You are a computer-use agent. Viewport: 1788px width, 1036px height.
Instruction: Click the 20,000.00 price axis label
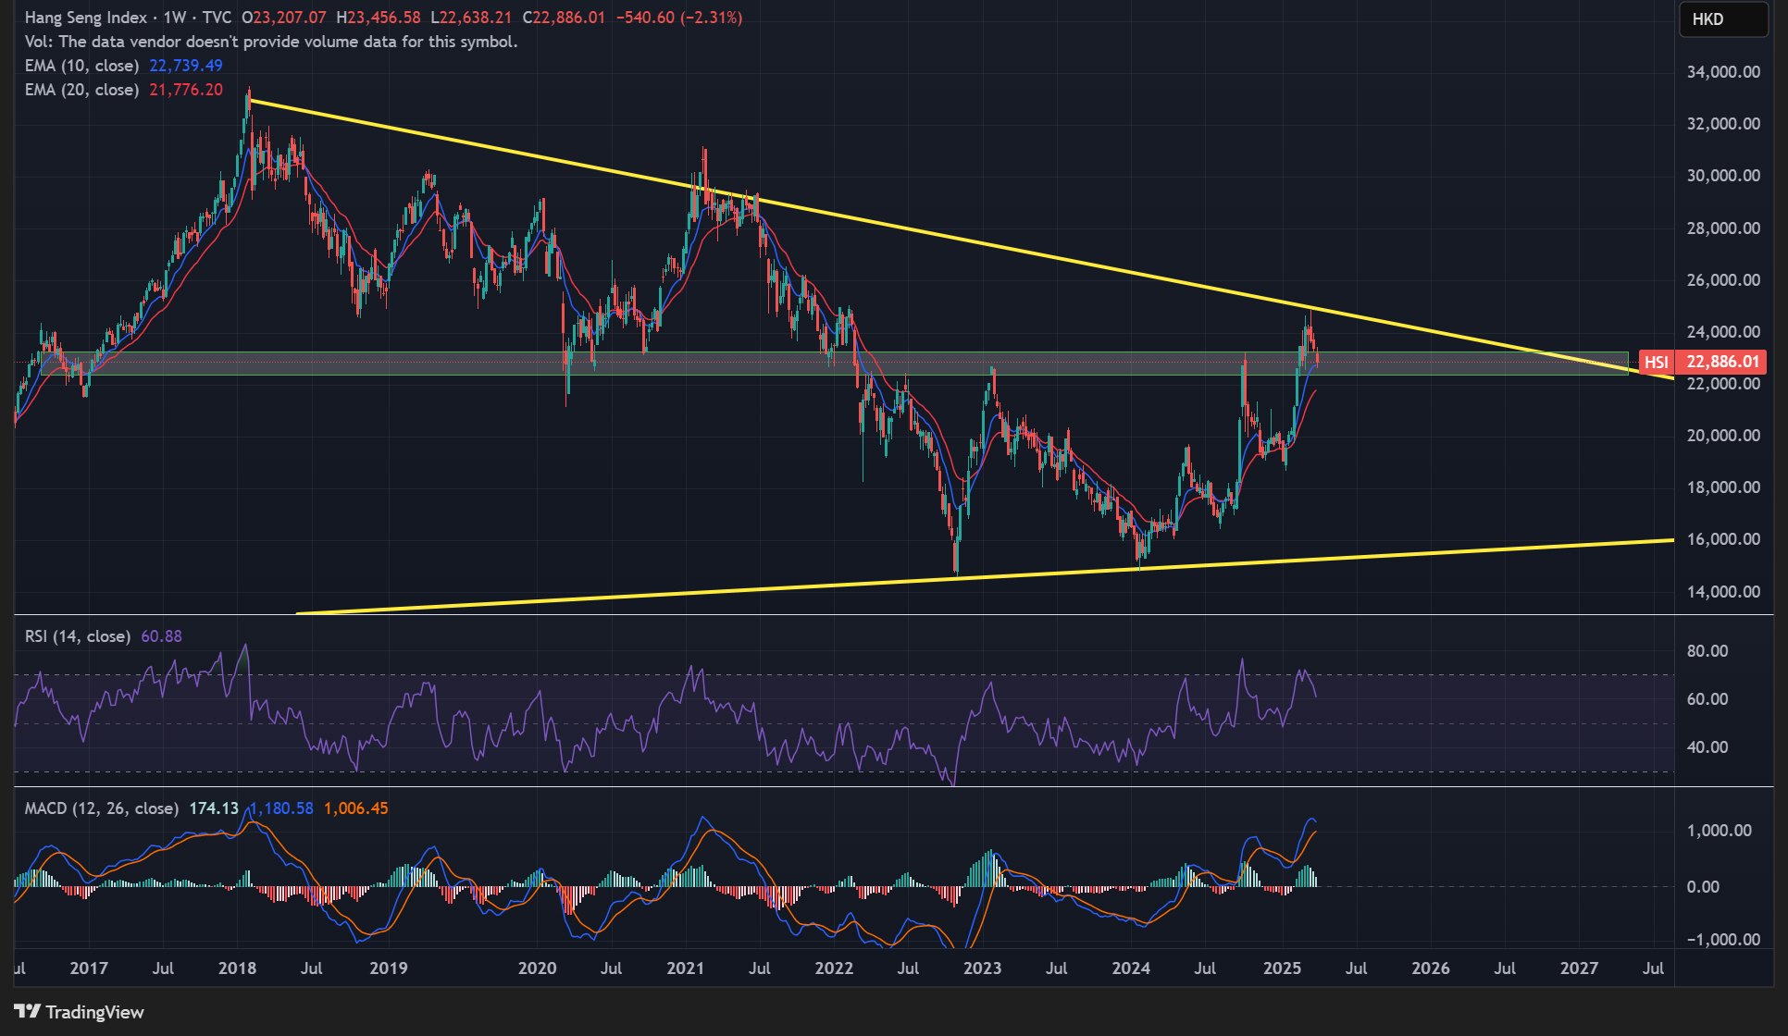[x=1723, y=436]
